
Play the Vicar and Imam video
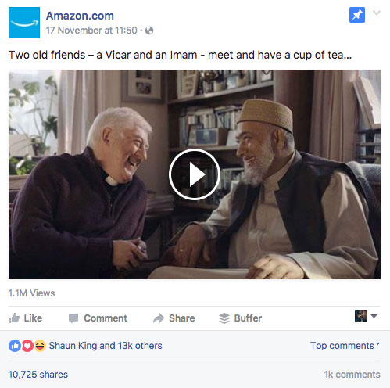pos(195,174)
